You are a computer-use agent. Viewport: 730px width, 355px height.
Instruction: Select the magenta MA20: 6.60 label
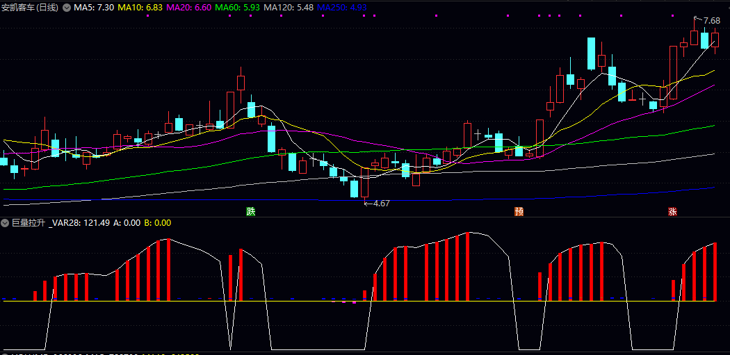pyautogui.click(x=189, y=8)
